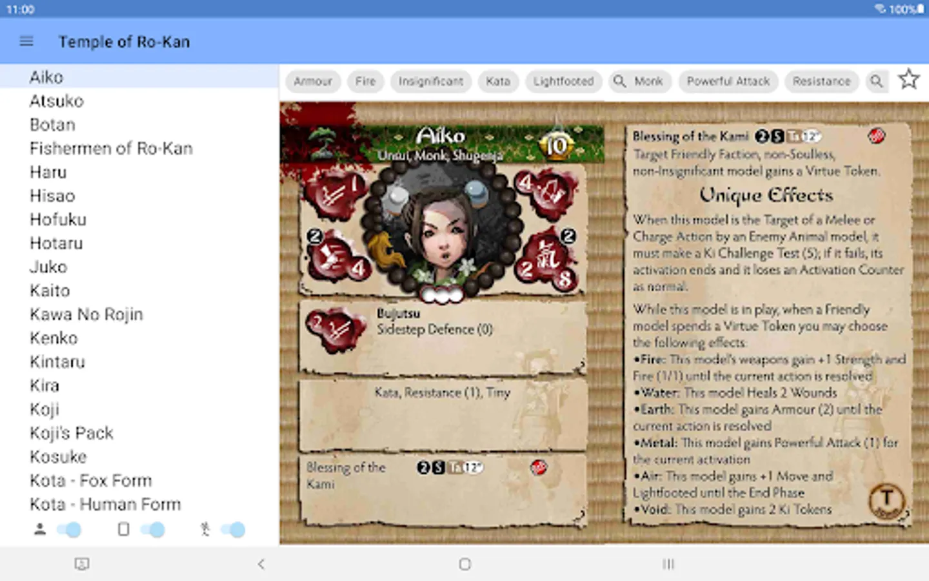Image resolution: width=929 pixels, height=581 pixels.
Task: Open Koji's Pack entry
Action: (x=139, y=433)
